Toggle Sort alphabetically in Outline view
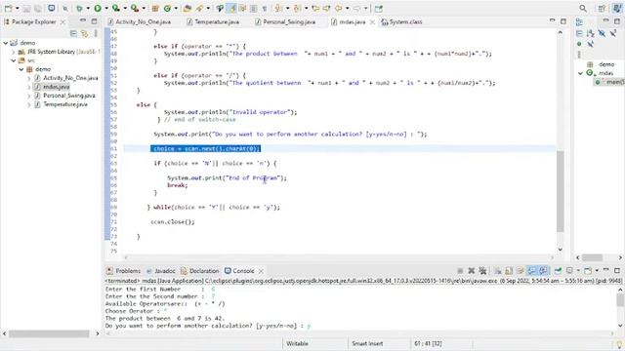 tap(590, 34)
